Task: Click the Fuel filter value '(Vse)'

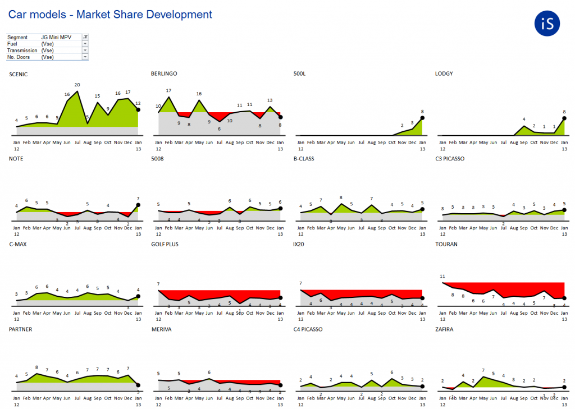Action: [47, 44]
